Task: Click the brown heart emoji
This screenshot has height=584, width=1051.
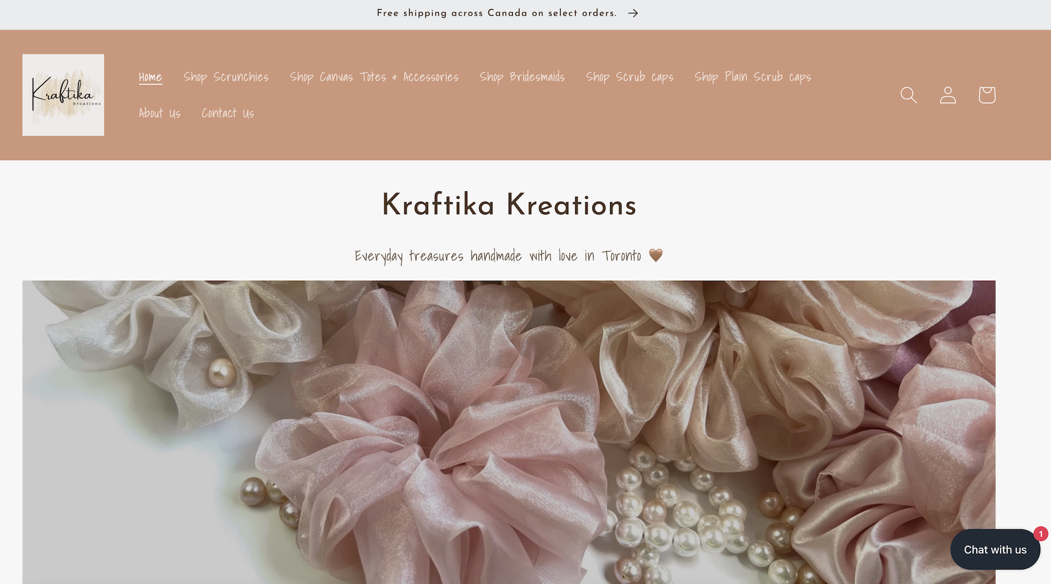Action: point(656,255)
